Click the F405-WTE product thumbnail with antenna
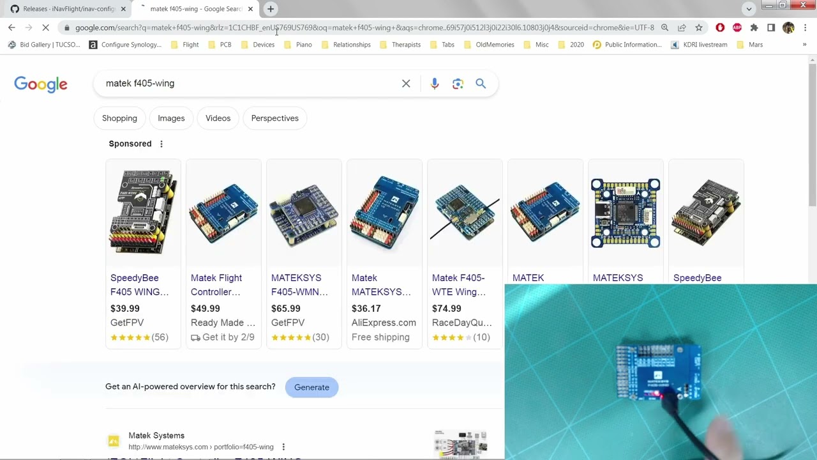Image resolution: width=817 pixels, height=460 pixels. [x=465, y=213]
